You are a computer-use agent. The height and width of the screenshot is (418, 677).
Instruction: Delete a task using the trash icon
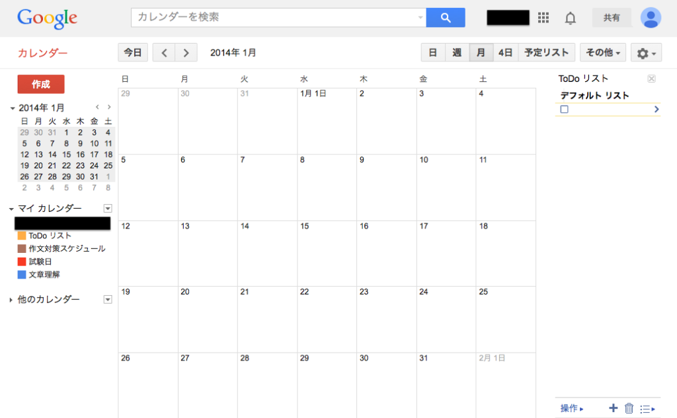tap(628, 408)
